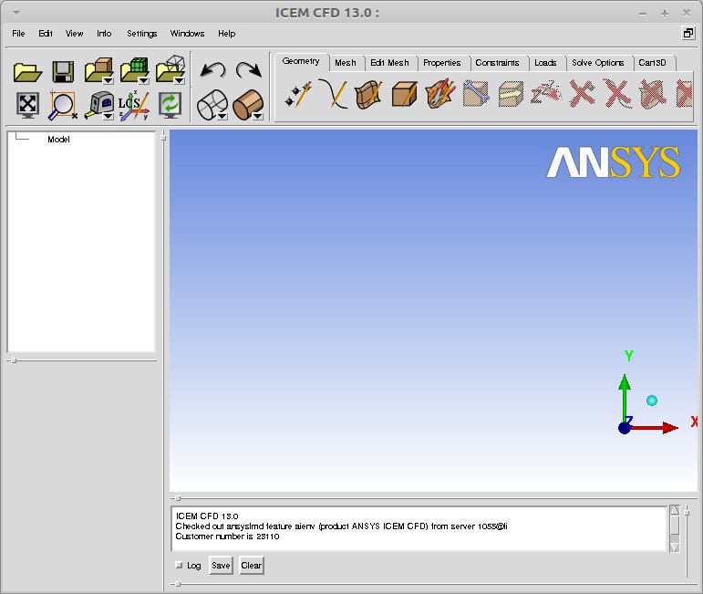Image resolution: width=703 pixels, height=594 pixels.
Task: Switch to the Solve Options tab
Action: click(x=597, y=63)
